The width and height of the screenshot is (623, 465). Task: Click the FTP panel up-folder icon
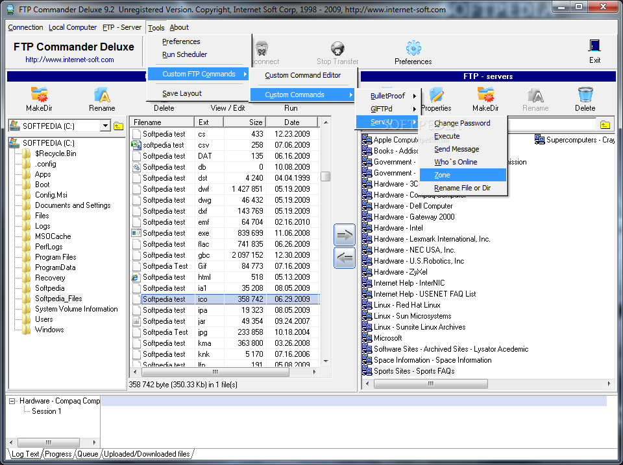(x=605, y=124)
